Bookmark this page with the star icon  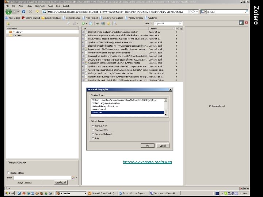193,12
